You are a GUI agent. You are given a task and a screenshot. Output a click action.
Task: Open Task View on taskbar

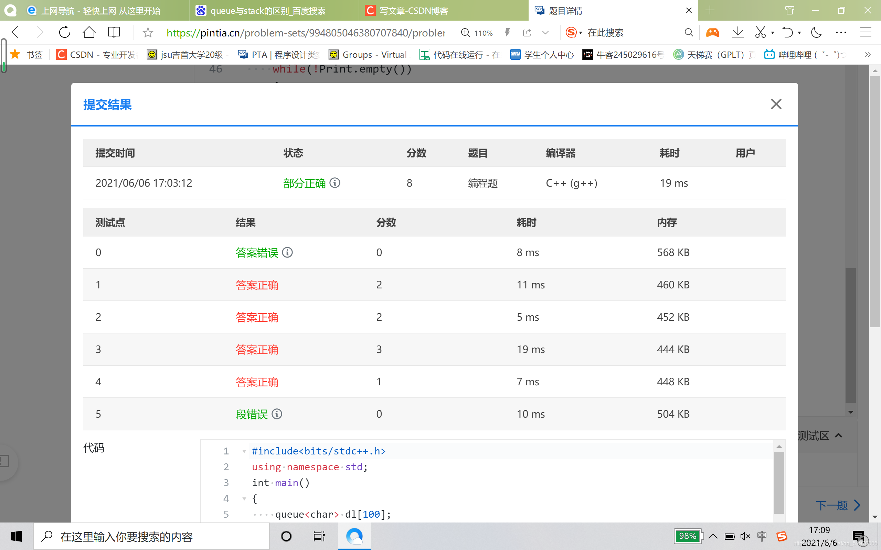[x=319, y=536]
